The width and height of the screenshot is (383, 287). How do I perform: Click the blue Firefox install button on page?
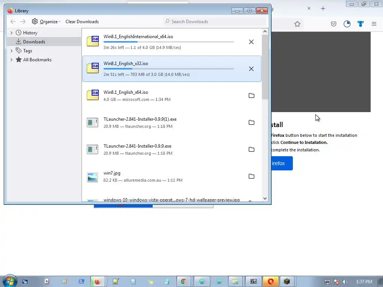tap(282, 163)
